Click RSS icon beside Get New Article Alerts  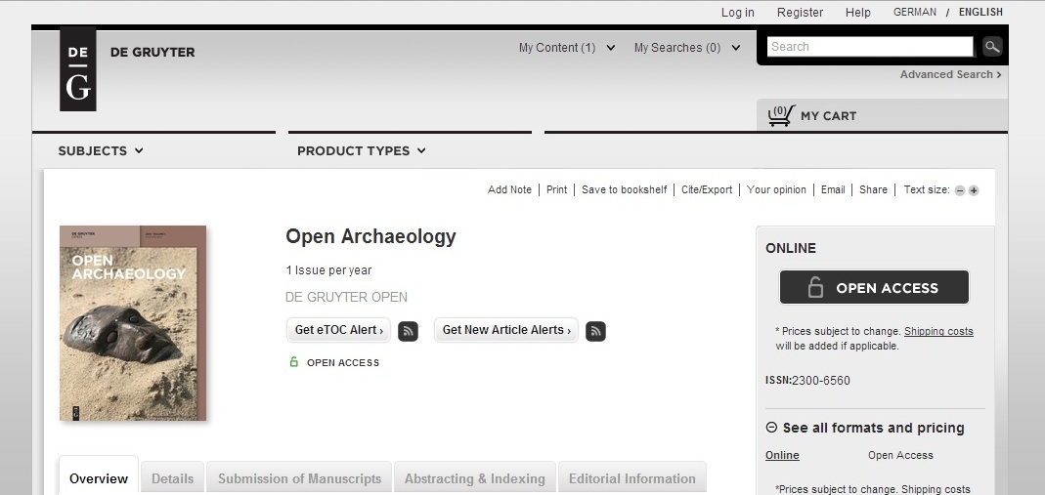[595, 331]
